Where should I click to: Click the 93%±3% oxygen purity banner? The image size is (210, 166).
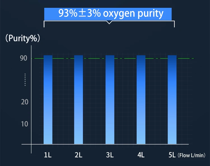point(108,14)
